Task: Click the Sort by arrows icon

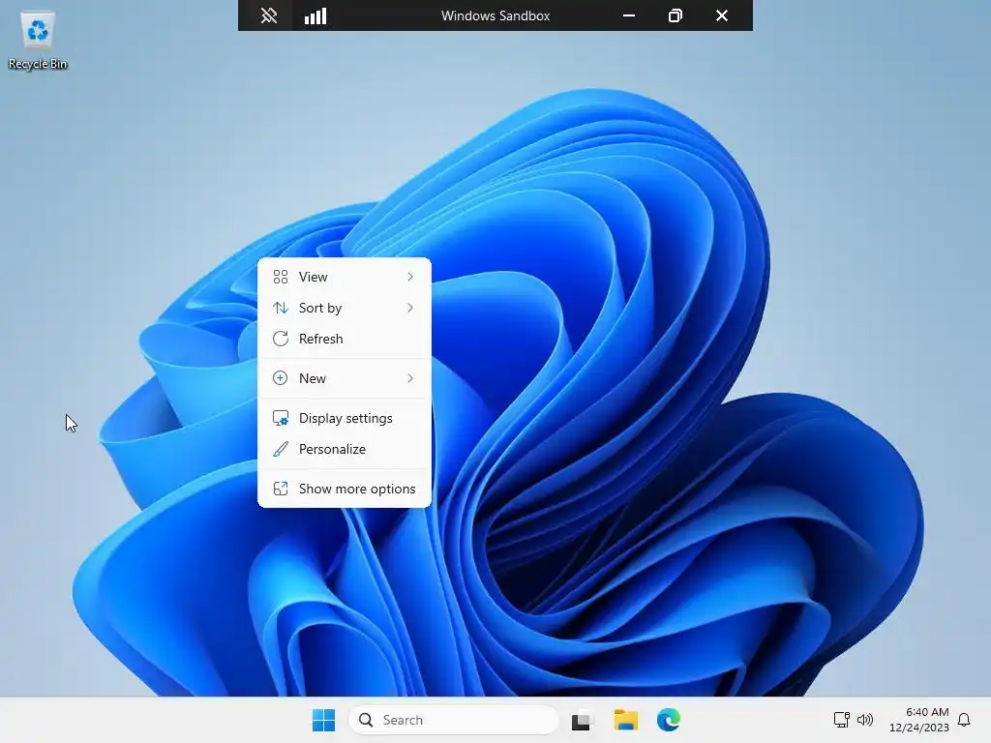Action: 281,308
